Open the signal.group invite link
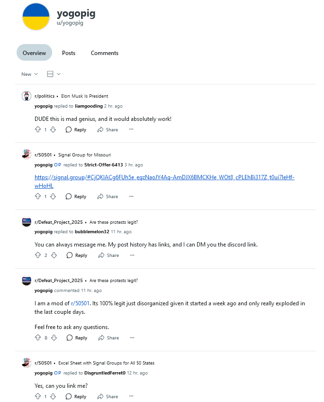 point(164,181)
